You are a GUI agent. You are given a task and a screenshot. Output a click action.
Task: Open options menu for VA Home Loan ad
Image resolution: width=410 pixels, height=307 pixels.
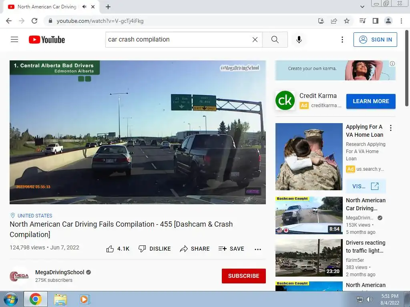coord(391,128)
